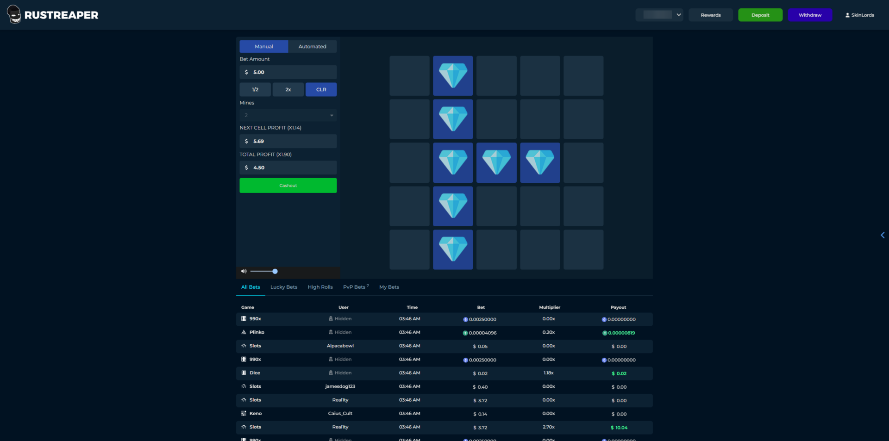Click the Deposit button

[760, 15]
